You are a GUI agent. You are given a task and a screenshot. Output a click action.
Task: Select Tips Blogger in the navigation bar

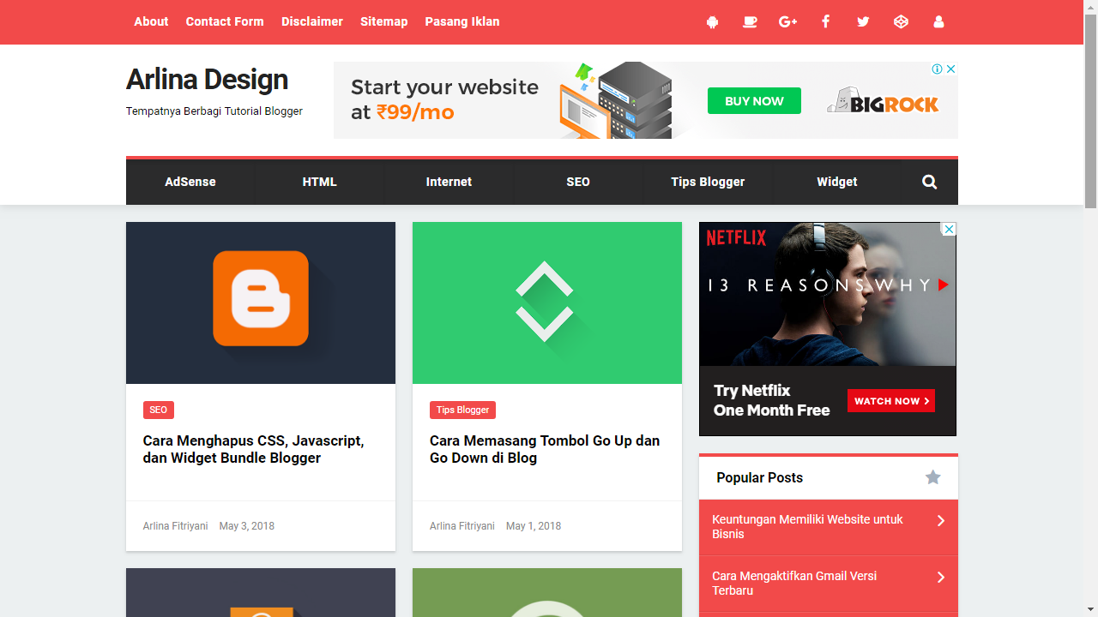708,182
